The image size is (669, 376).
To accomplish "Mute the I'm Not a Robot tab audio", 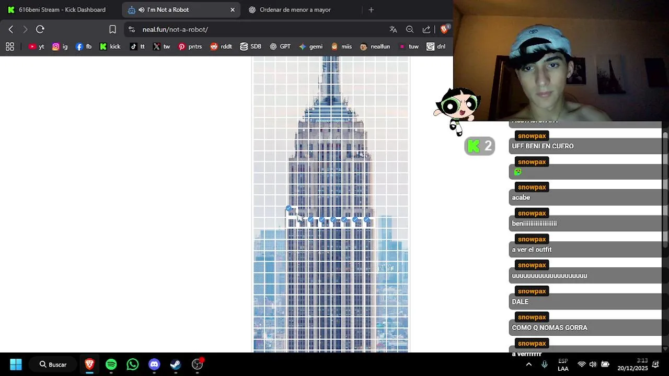I will pos(142,10).
